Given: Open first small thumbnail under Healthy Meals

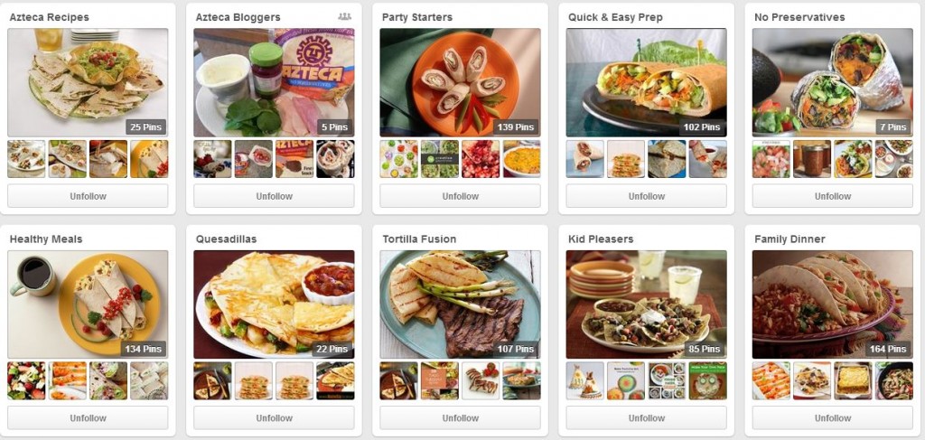Looking at the screenshot, I should click(x=26, y=381).
